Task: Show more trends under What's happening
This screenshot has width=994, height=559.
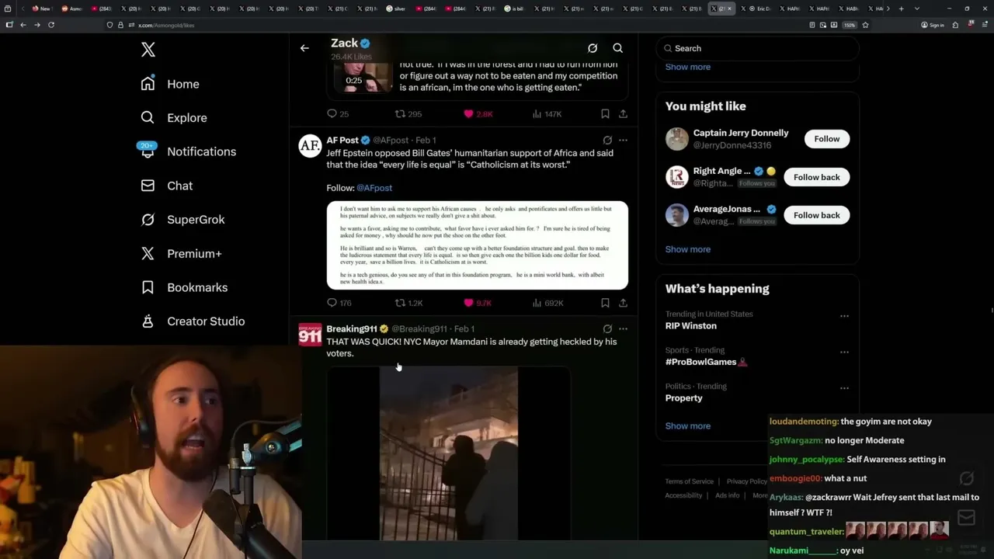Action: pyautogui.click(x=688, y=426)
